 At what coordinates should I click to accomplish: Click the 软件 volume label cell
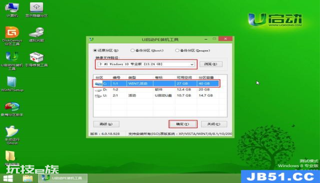[x=159, y=90]
